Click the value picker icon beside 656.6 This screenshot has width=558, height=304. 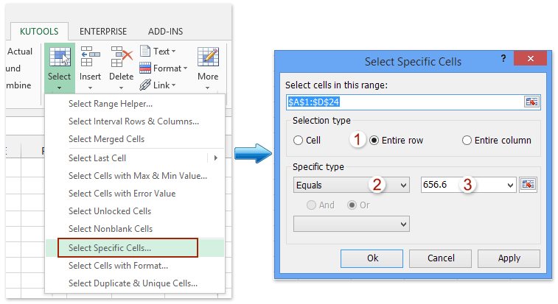point(528,185)
